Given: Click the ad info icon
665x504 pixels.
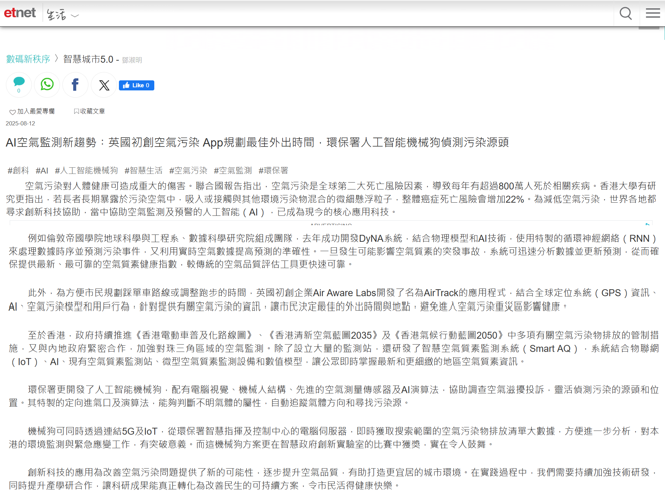Looking at the screenshot, I should 648,224.
